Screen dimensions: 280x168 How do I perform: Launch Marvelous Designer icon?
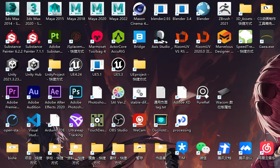pos(224,37)
